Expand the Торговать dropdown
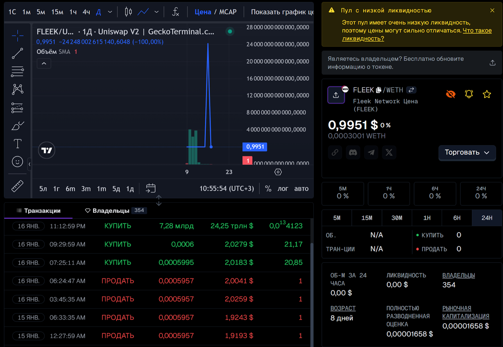Image resolution: width=503 pixels, height=347 pixels. 467,153
